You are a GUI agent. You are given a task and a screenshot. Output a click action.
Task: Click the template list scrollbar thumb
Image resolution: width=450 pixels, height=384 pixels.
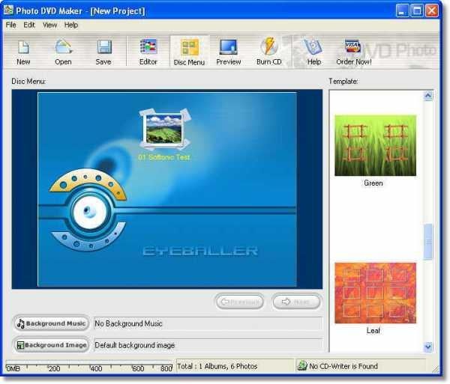point(428,242)
